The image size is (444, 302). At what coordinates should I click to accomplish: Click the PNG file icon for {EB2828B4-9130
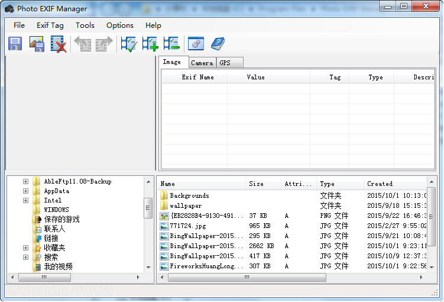(164, 216)
